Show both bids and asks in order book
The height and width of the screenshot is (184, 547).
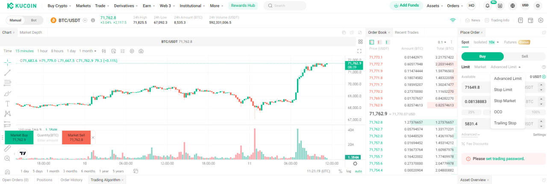click(371, 42)
